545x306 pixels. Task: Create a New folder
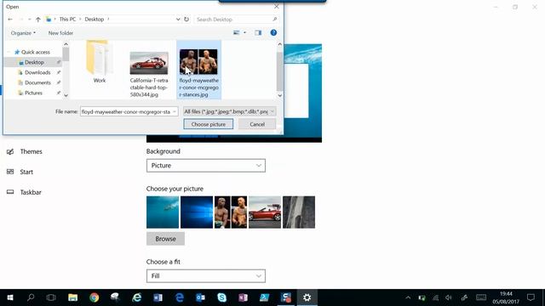pos(60,33)
